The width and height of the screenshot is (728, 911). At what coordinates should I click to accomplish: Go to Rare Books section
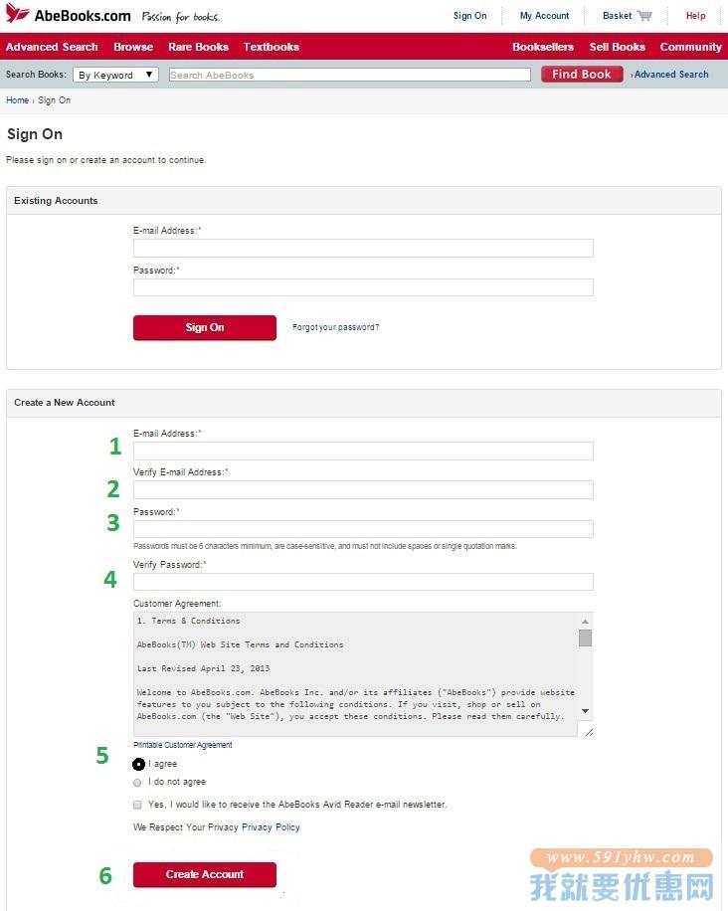198,47
